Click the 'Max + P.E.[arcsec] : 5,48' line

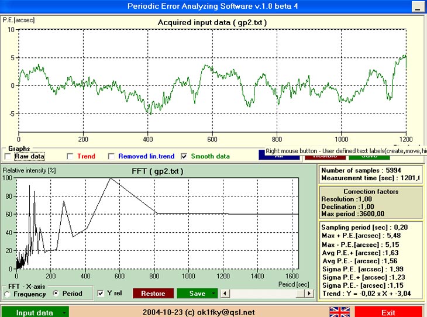pyautogui.click(x=361, y=236)
